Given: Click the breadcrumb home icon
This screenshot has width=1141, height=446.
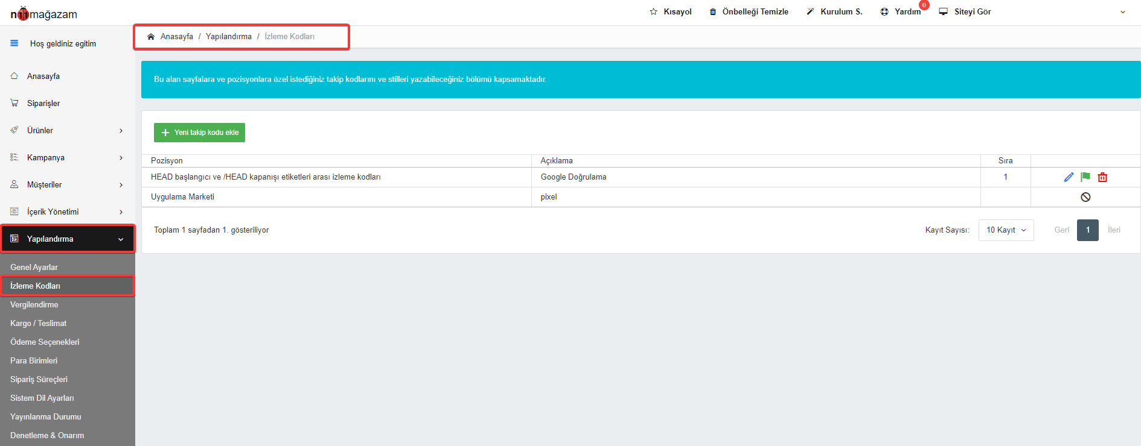Looking at the screenshot, I should [151, 37].
